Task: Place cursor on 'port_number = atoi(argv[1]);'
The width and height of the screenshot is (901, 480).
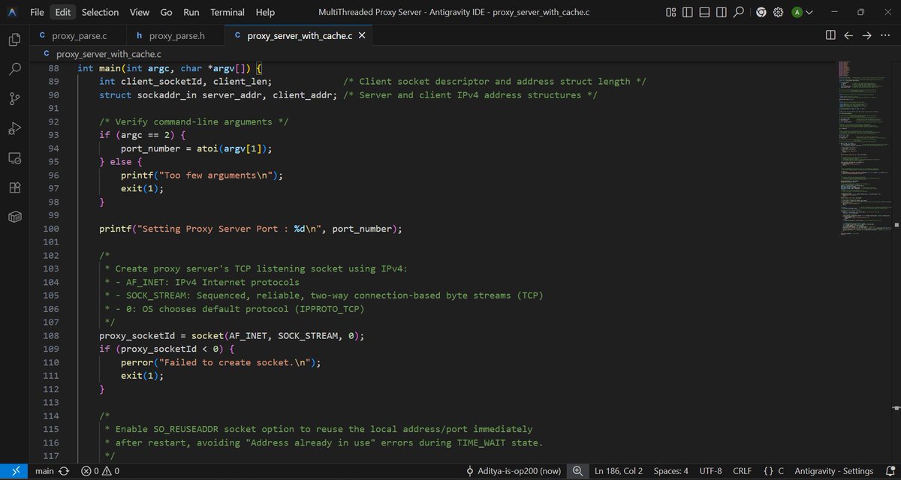Action: click(196, 148)
